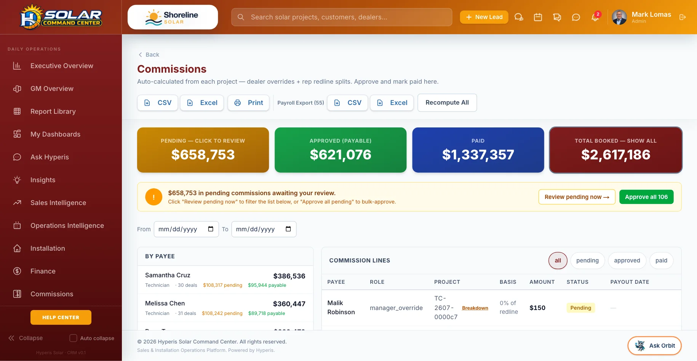Click the Report Library grid icon
Viewport: 697px width, 361px height.
[17, 111]
